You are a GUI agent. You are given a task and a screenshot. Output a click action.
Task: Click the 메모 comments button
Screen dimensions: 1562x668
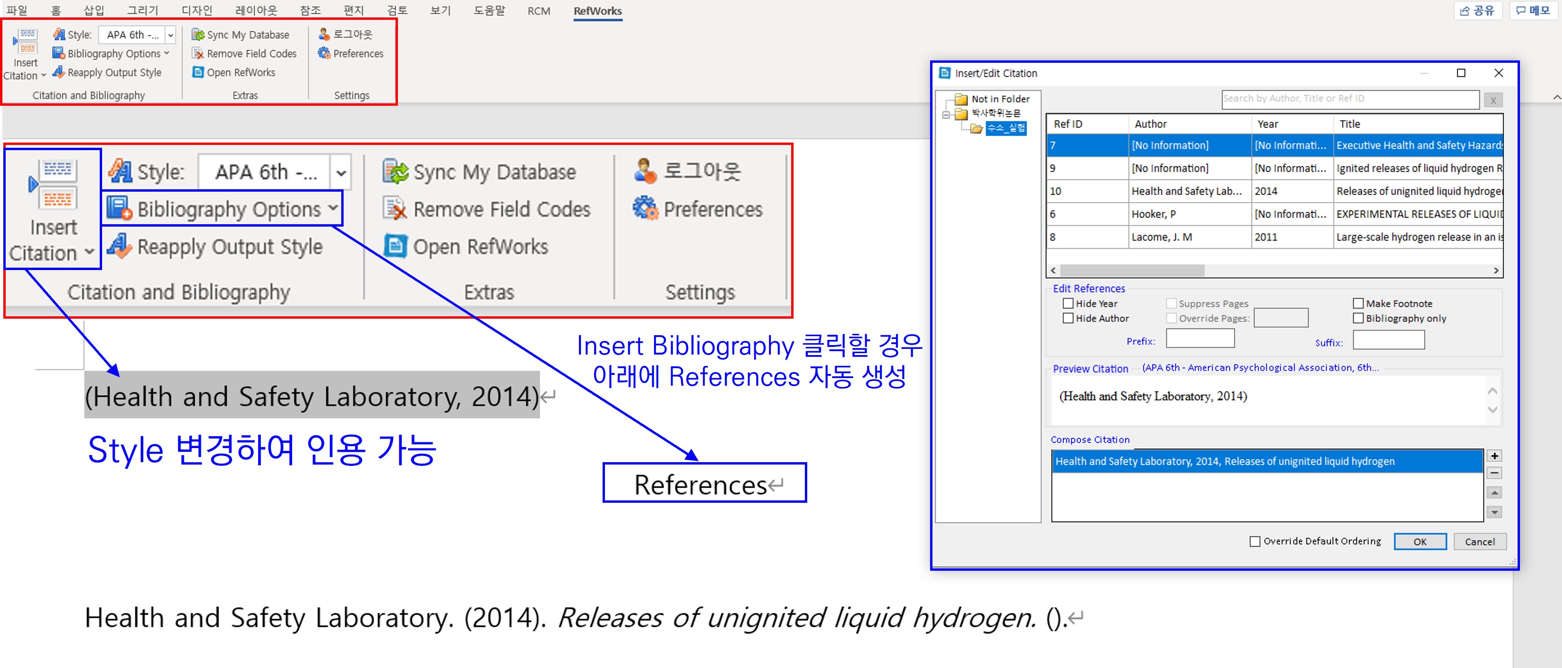pyautogui.click(x=1533, y=10)
